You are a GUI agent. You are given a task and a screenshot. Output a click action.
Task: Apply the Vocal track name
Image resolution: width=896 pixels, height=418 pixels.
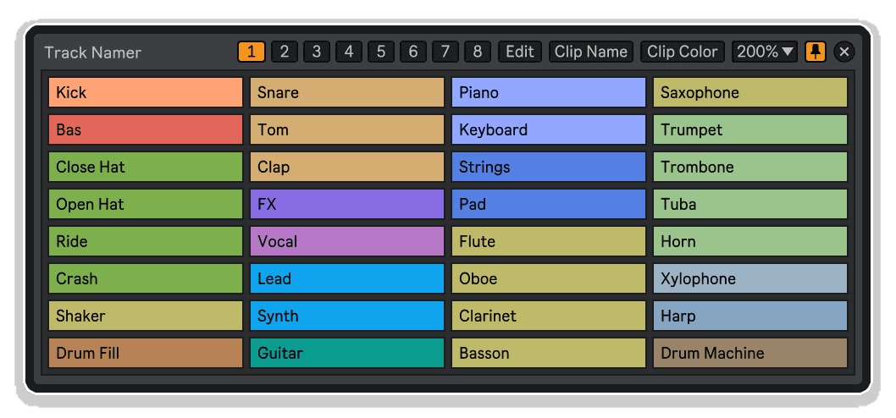347,241
